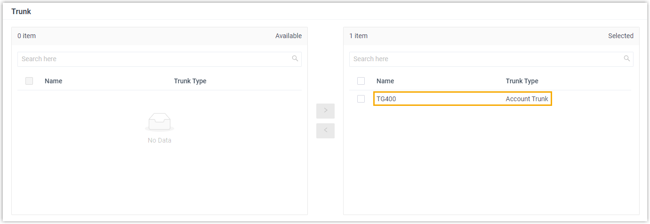Click the 'Selected' panel label
650x224 pixels.
click(621, 36)
